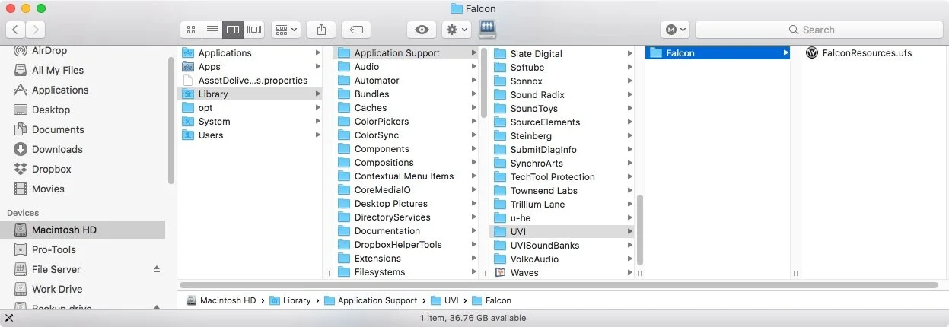The height and width of the screenshot is (327, 949).
Task: Expand the Extensions folder arrow
Action: click(474, 259)
